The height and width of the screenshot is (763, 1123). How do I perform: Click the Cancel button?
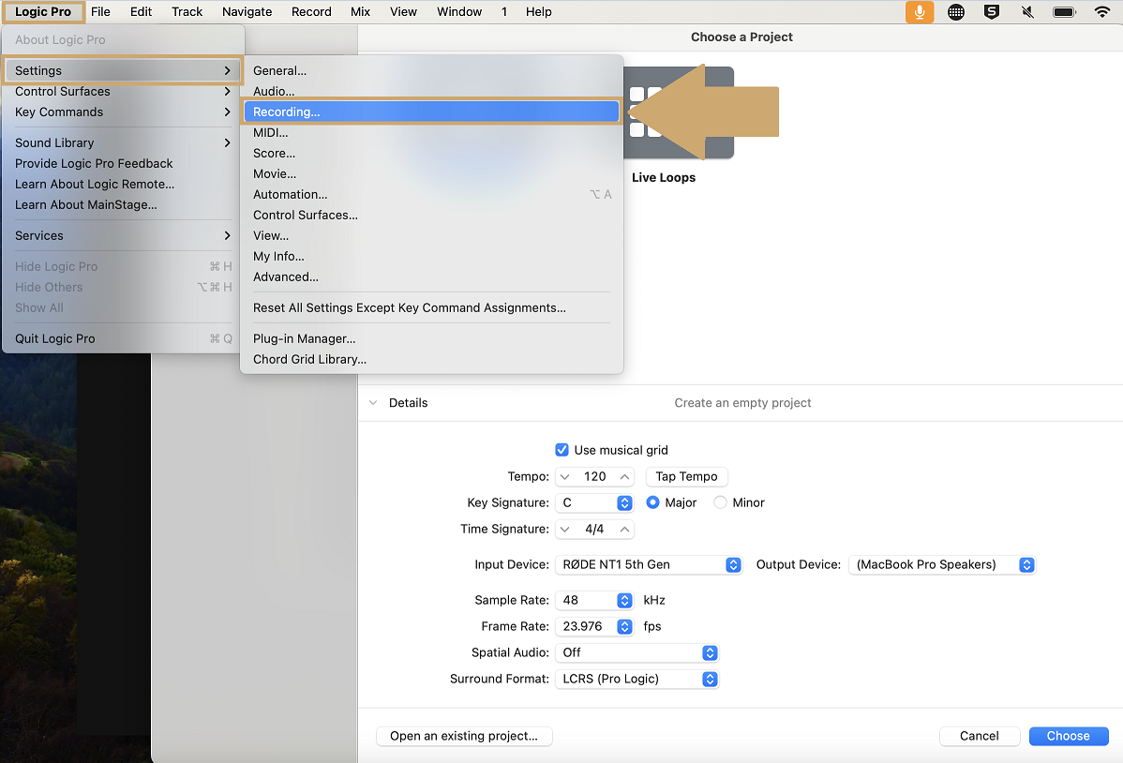[x=979, y=737]
